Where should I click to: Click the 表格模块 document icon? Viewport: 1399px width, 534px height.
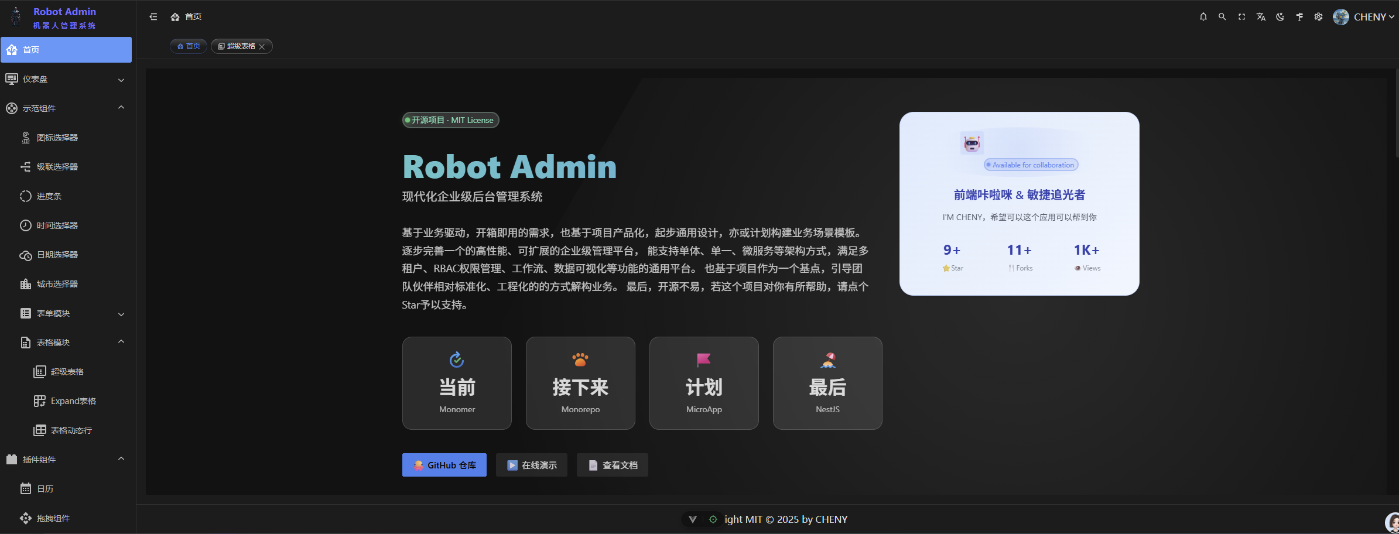pos(26,343)
